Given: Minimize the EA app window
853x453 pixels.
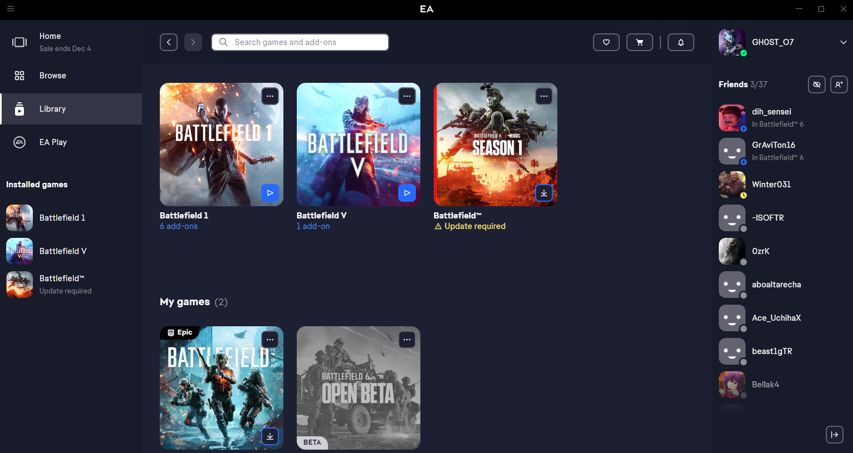Looking at the screenshot, I should click(799, 9).
